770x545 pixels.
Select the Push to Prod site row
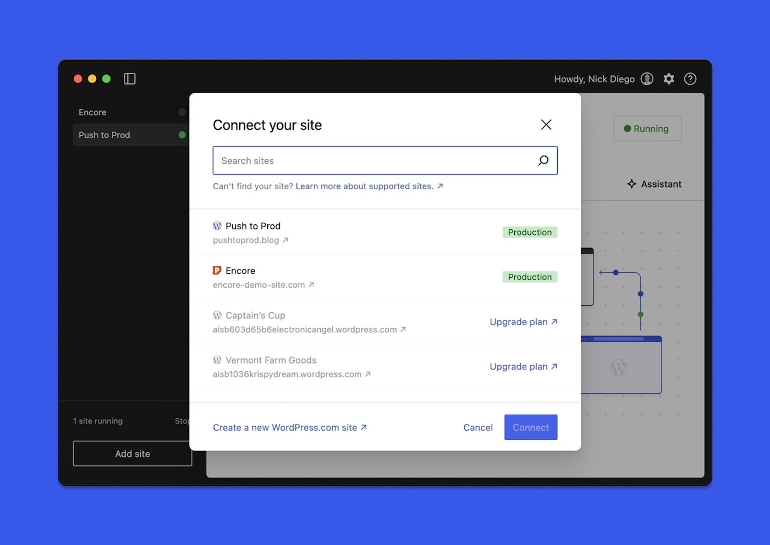(385, 233)
